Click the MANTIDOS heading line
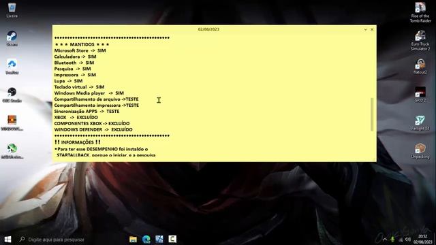 coord(82,44)
